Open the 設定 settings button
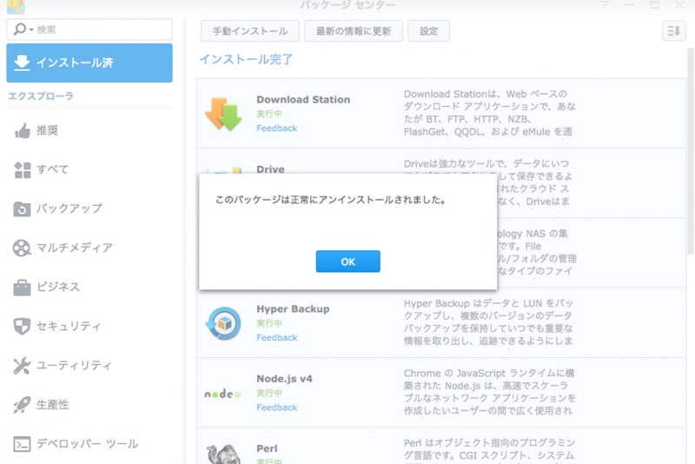The width and height of the screenshot is (695, 464). 428,31
